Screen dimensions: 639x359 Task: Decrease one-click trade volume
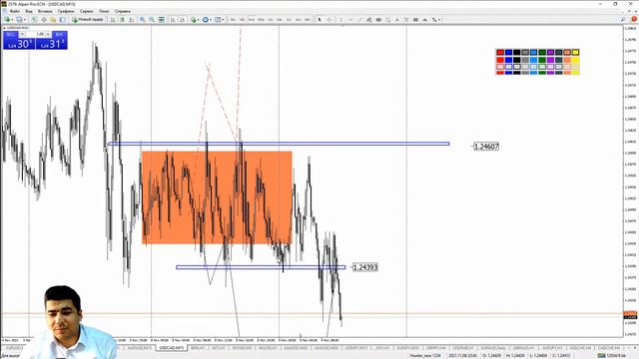[x=22, y=34]
